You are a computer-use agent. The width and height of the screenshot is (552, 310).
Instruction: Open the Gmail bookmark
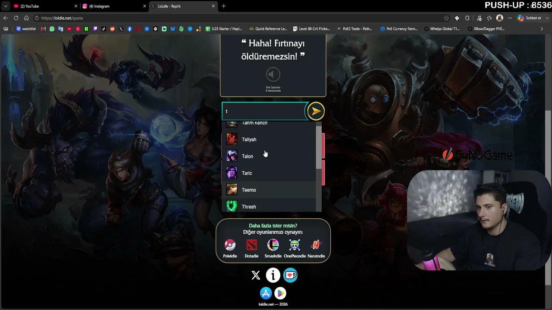[43, 29]
